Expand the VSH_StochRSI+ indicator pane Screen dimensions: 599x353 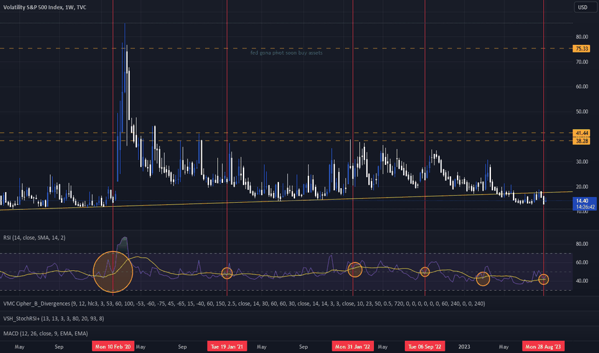point(53,318)
